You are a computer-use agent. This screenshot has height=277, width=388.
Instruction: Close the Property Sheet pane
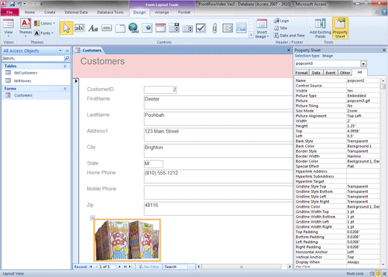[384, 50]
